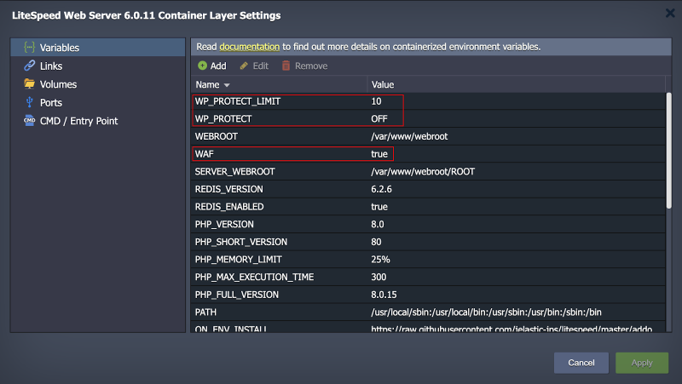
Task: Click the Value column header
Action: pos(517,84)
